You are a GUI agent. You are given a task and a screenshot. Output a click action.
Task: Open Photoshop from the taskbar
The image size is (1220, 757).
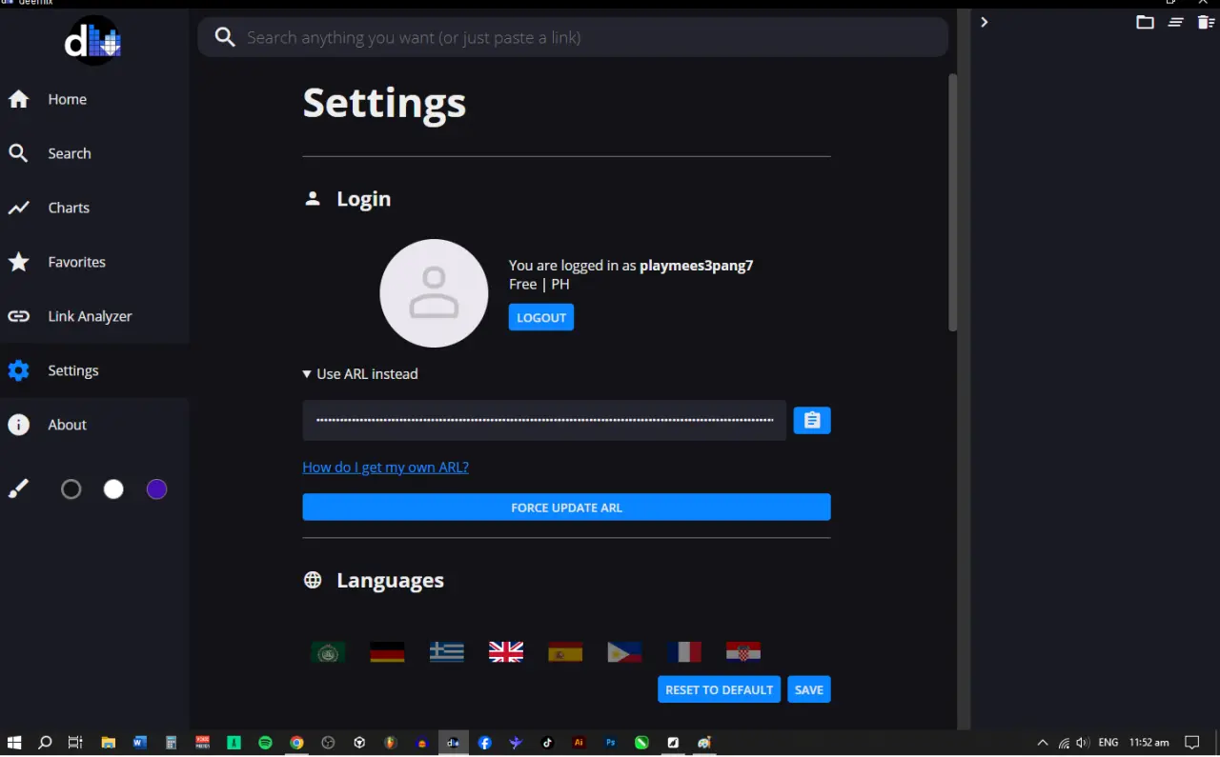tap(610, 743)
